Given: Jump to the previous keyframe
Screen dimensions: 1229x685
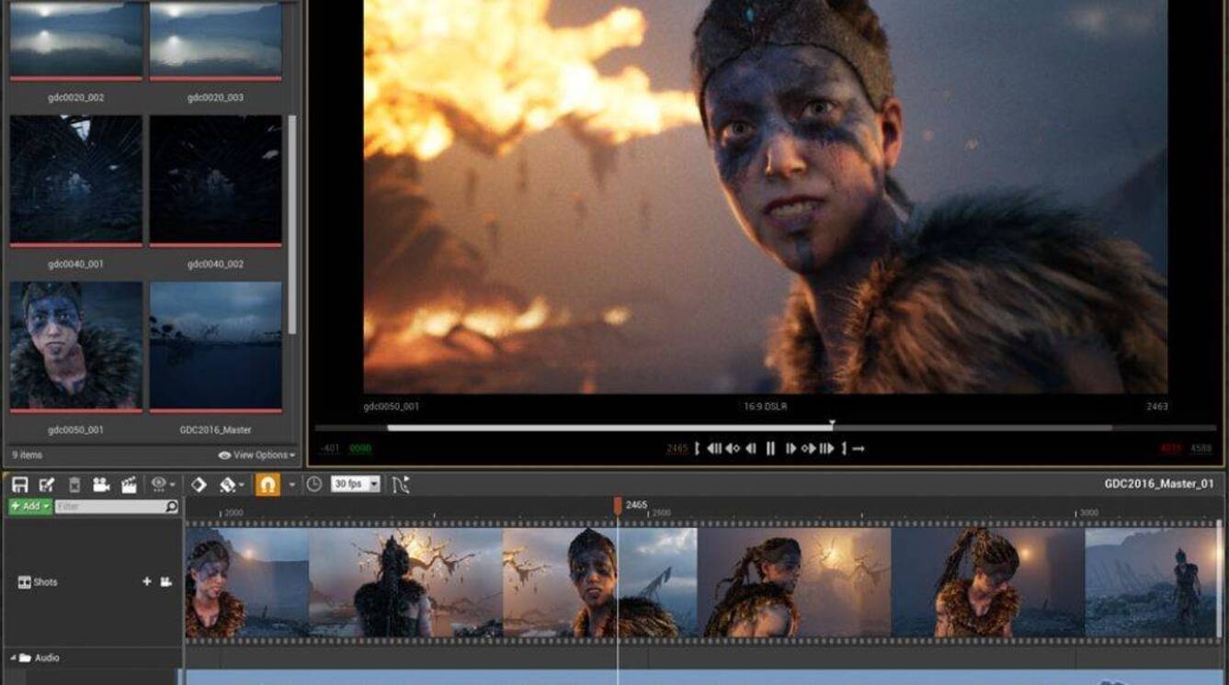Looking at the screenshot, I should point(733,448).
